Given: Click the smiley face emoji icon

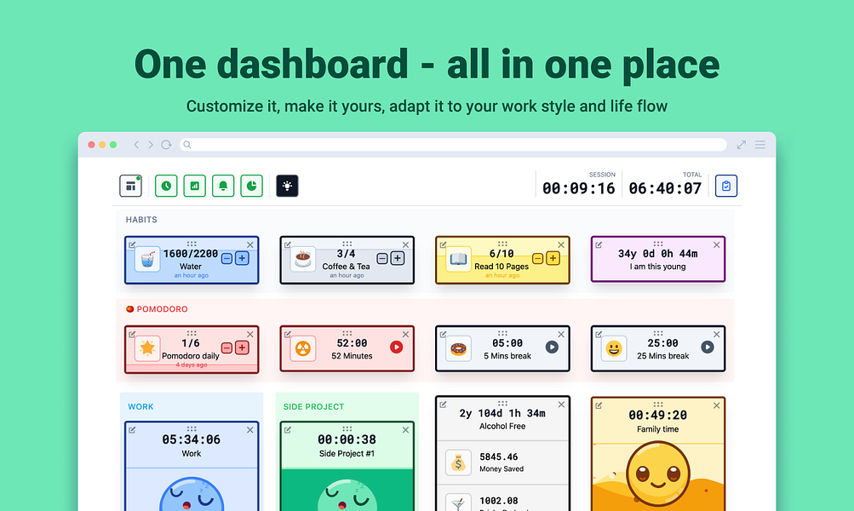Looking at the screenshot, I should tap(614, 348).
